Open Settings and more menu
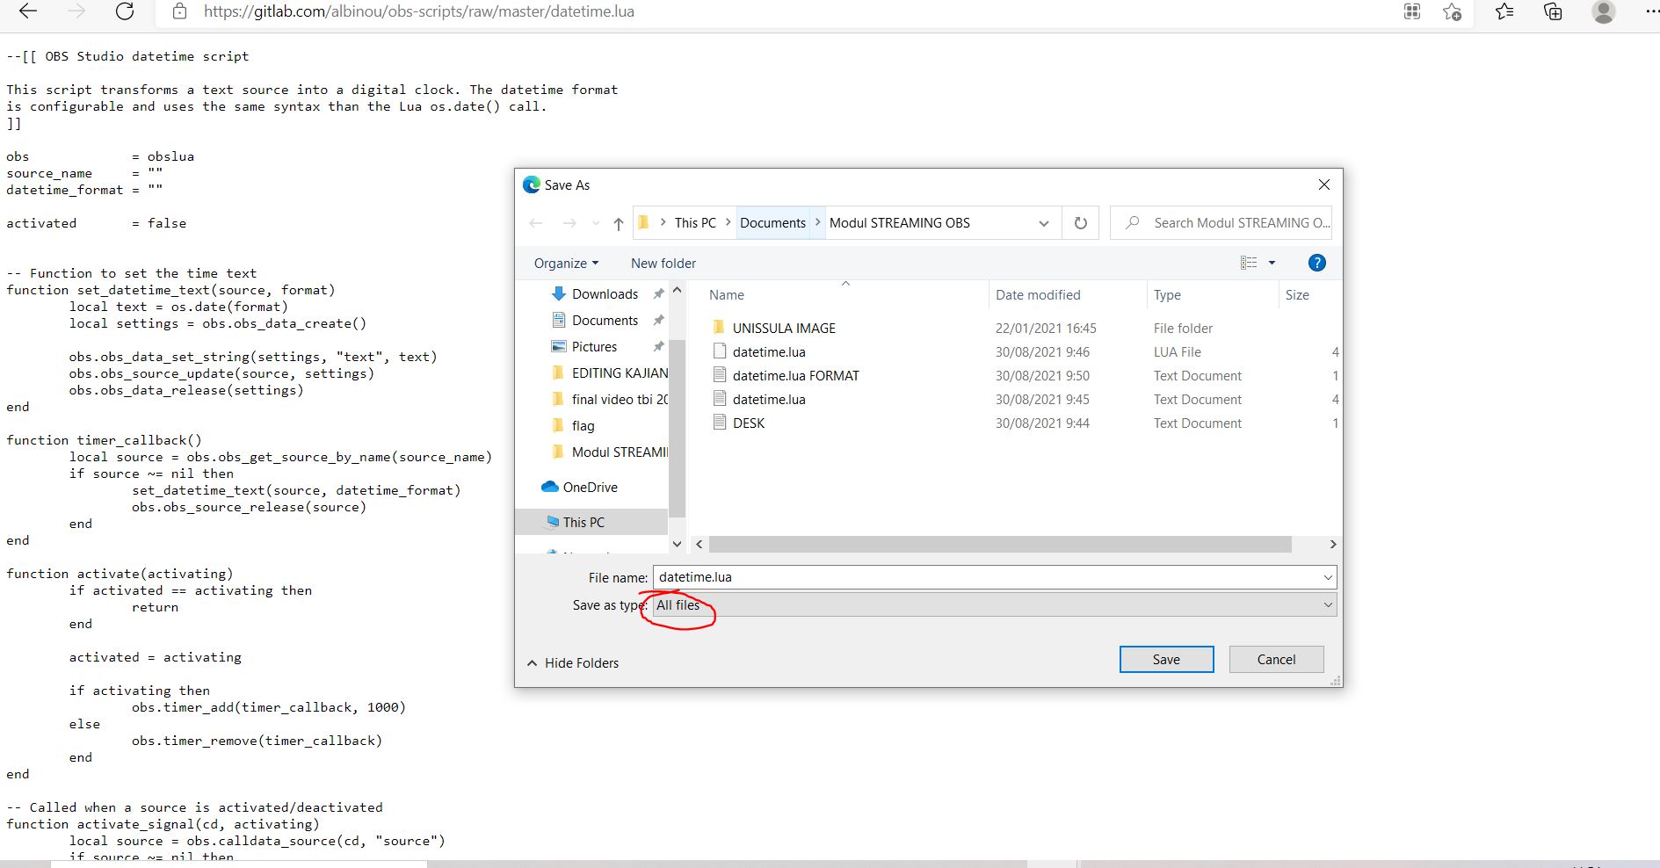Image resolution: width=1660 pixels, height=868 pixels. [x=1650, y=12]
